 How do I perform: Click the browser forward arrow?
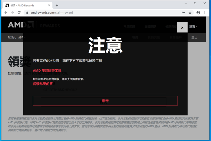(12, 12)
